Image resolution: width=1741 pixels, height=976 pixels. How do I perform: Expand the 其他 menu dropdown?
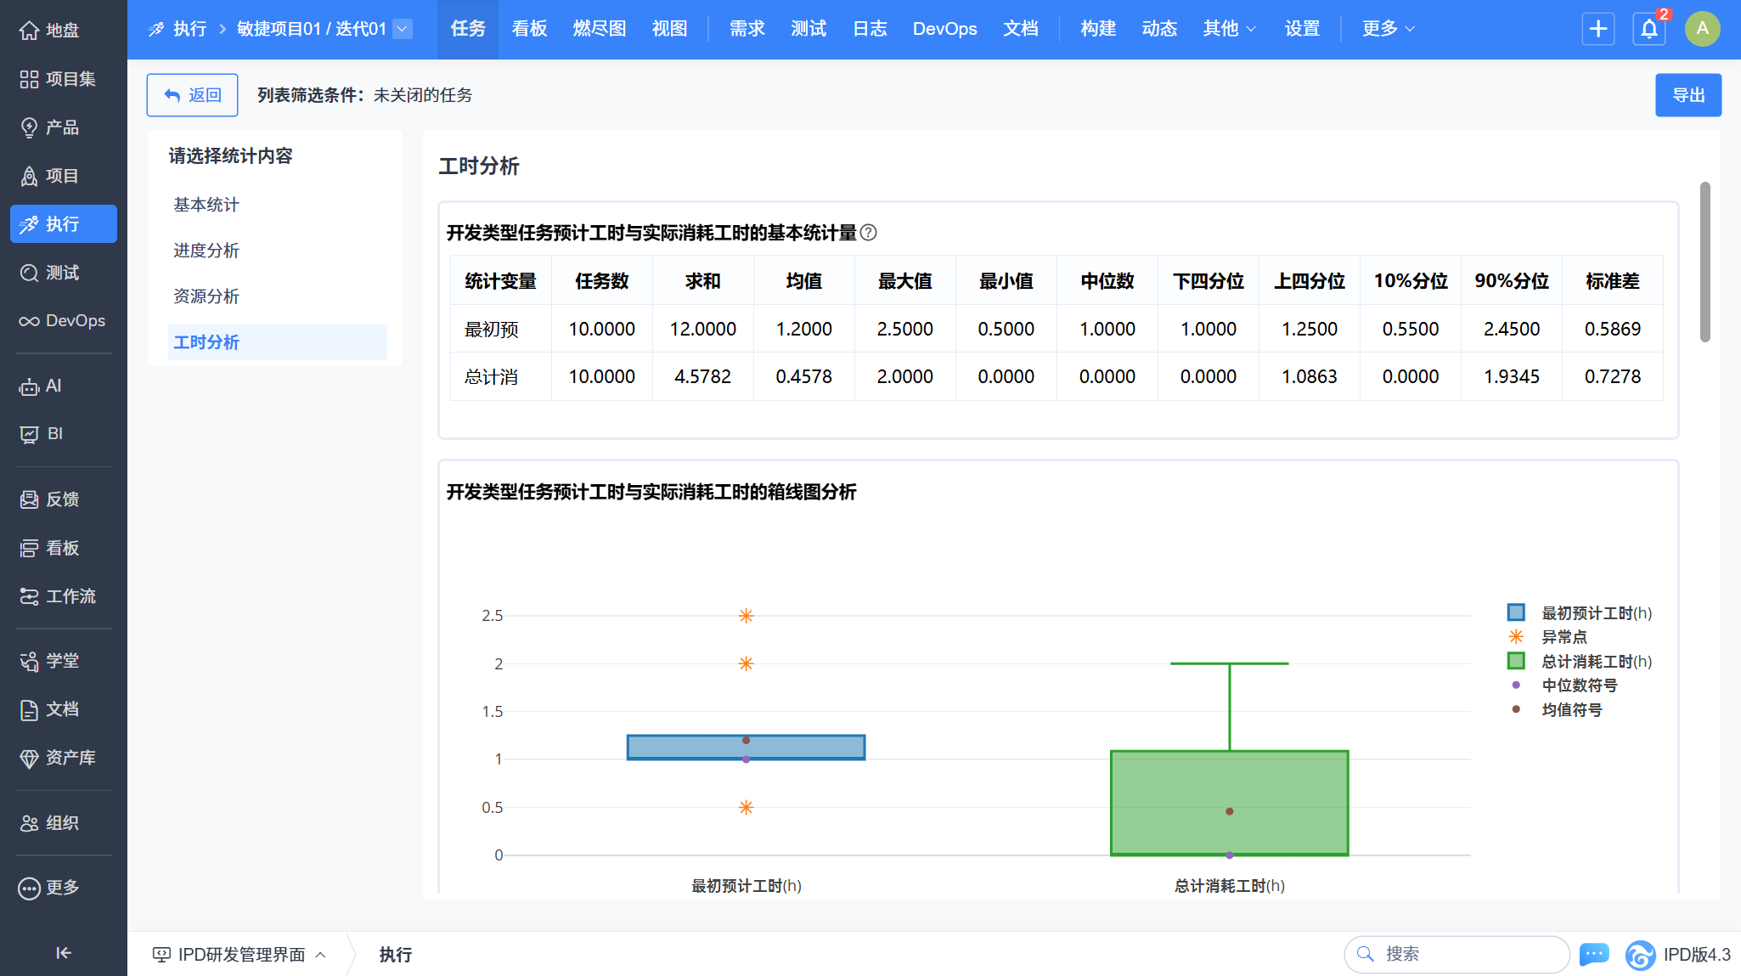[1229, 29]
